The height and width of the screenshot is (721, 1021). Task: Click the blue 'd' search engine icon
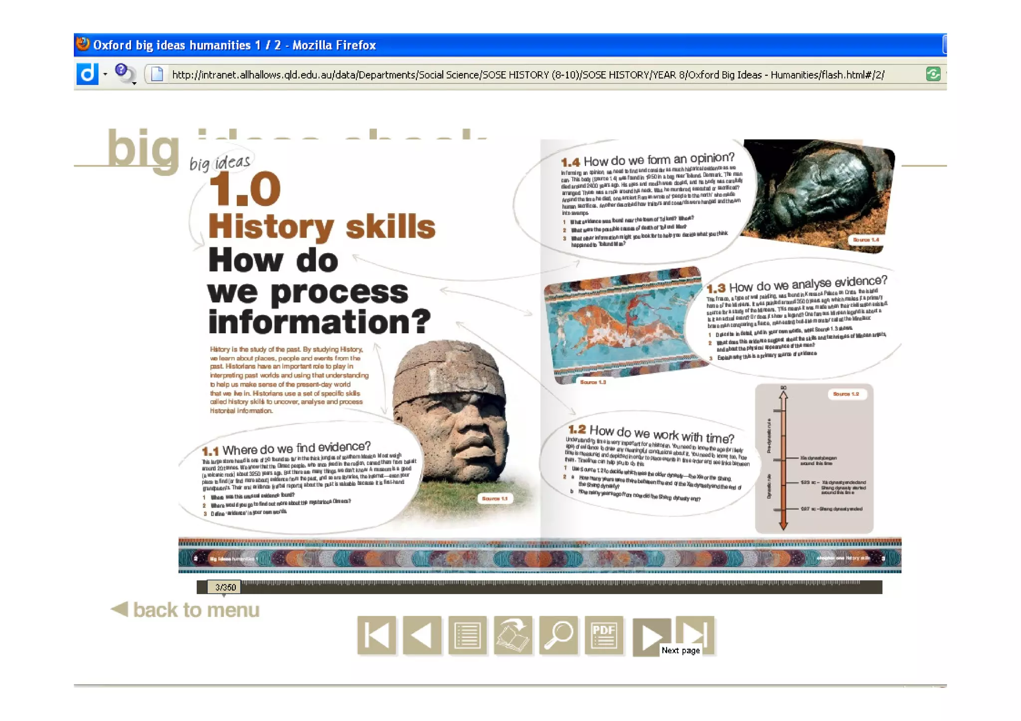87,74
